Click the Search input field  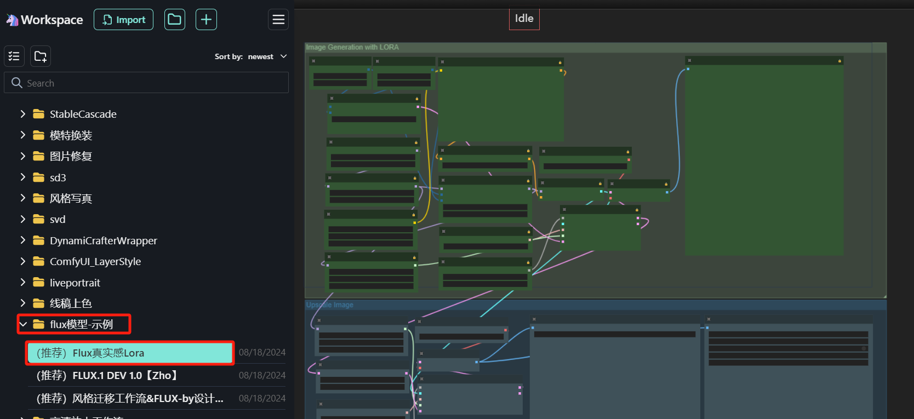pos(146,83)
